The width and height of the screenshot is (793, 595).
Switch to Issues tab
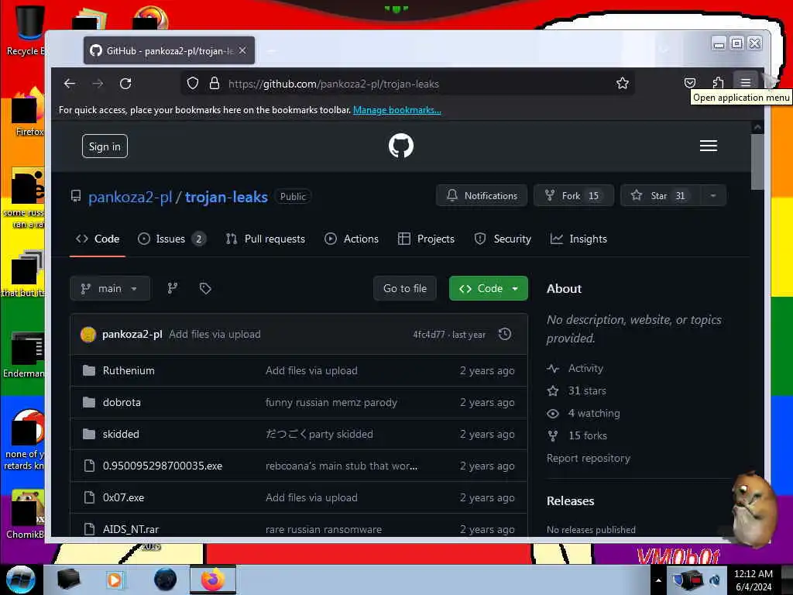click(x=171, y=239)
